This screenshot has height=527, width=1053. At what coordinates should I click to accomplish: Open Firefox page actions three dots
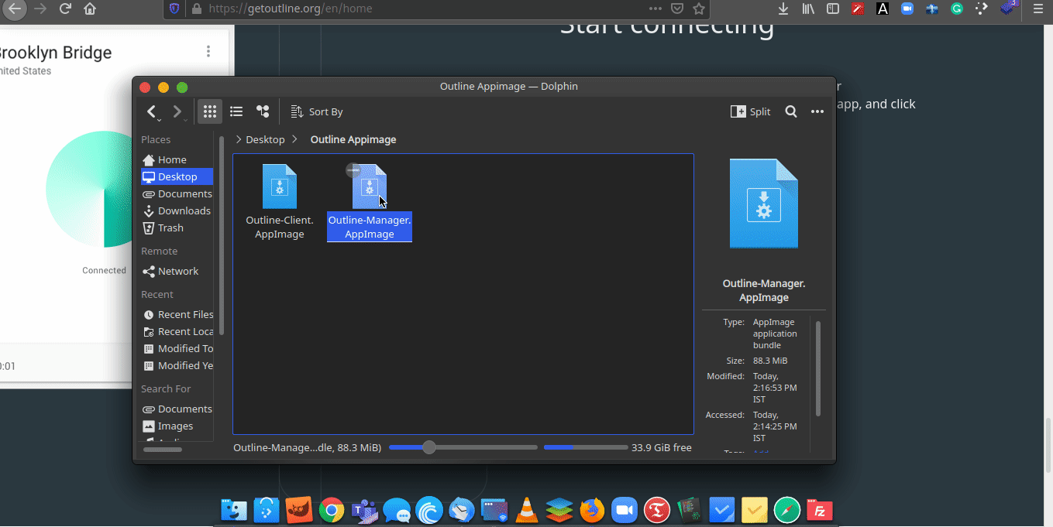tap(656, 9)
